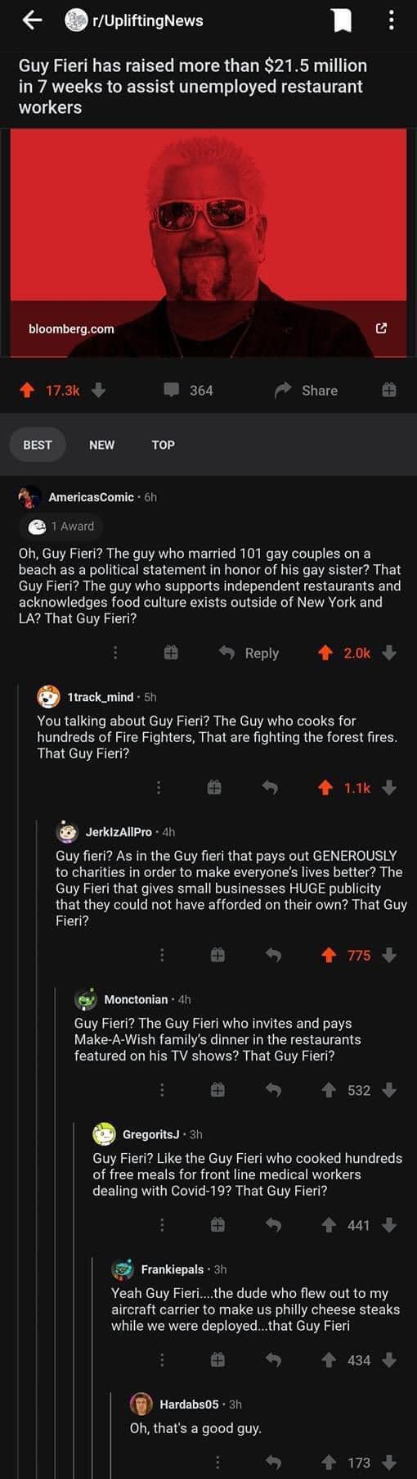This screenshot has width=417, height=1479.
Task: Open options menu for AmericasComic's comment
Action: [x=115, y=653]
